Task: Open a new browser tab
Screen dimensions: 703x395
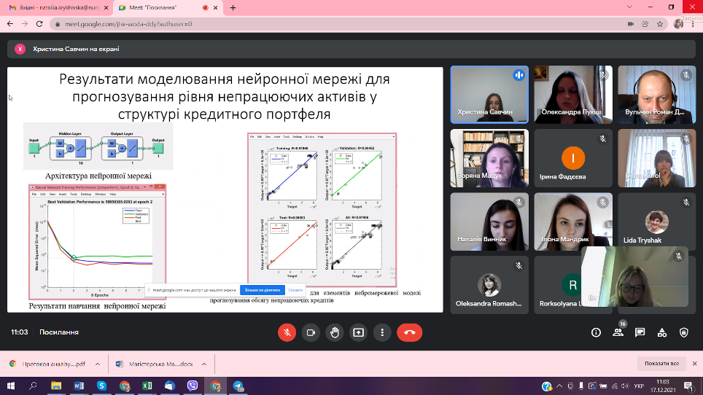Action: click(233, 7)
